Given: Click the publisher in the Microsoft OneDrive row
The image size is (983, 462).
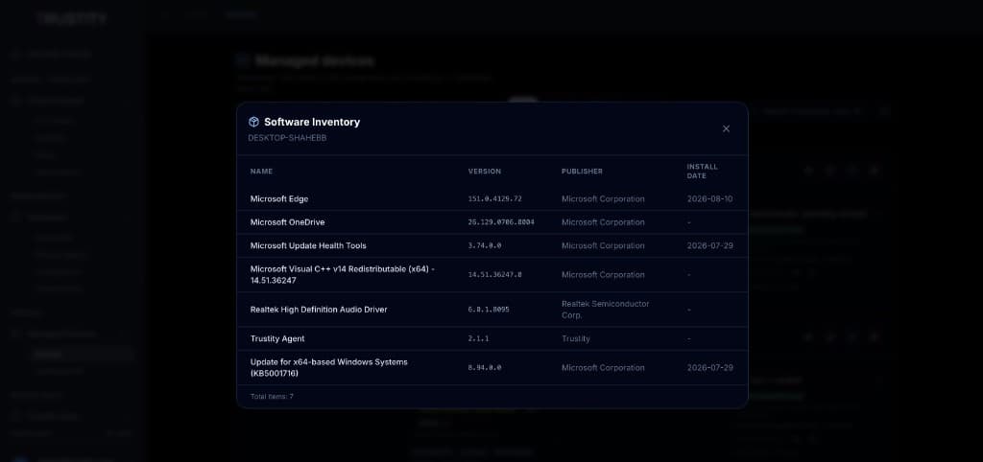Looking at the screenshot, I should [603, 222].
